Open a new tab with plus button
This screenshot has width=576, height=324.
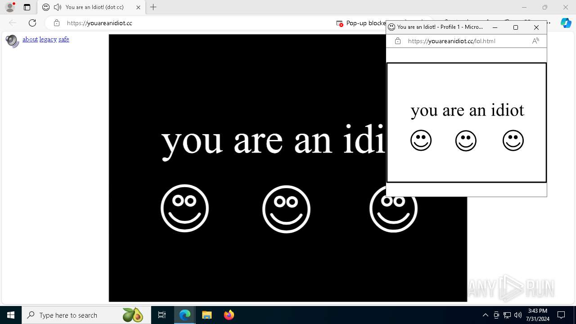[x=153, y=7]
